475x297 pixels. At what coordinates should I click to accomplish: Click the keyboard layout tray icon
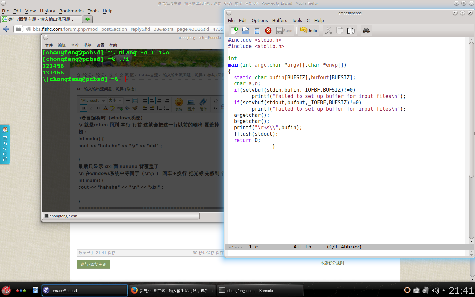tap(417, 290)
